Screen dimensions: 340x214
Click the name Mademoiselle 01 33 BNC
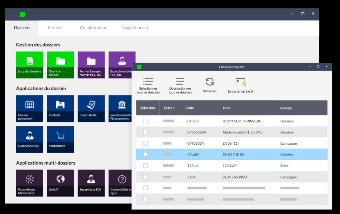coord(243,132)
